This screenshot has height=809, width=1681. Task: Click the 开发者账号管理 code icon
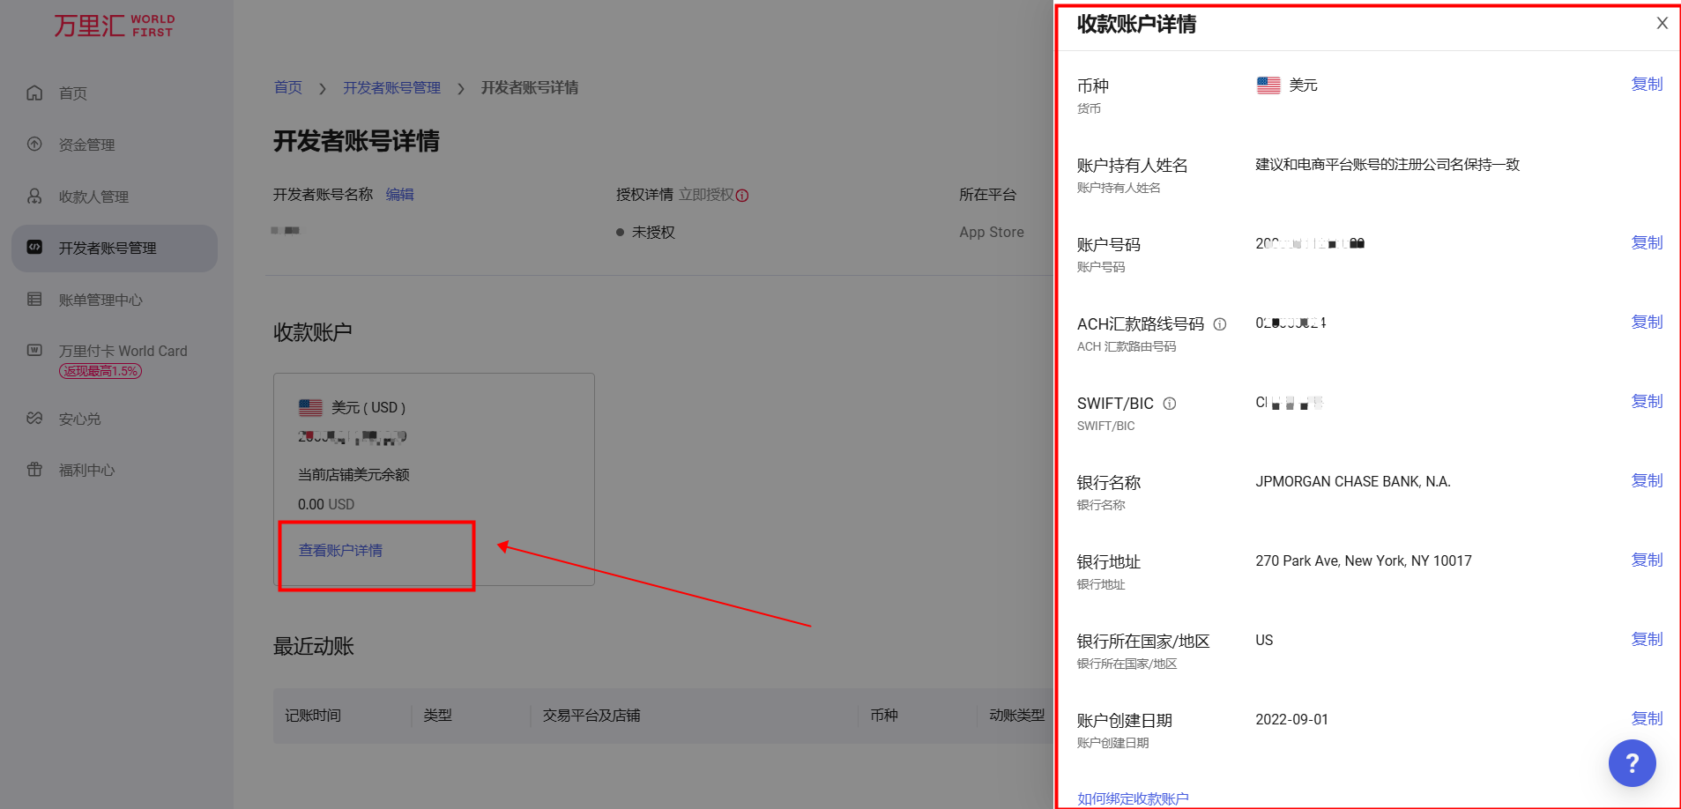click(34, 247)
